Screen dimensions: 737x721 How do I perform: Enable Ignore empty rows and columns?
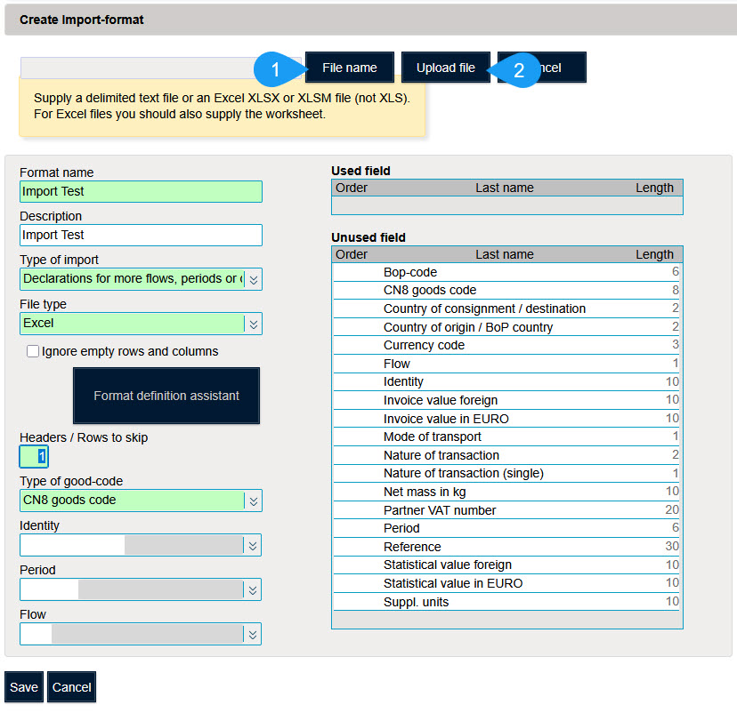pos(33,350)
